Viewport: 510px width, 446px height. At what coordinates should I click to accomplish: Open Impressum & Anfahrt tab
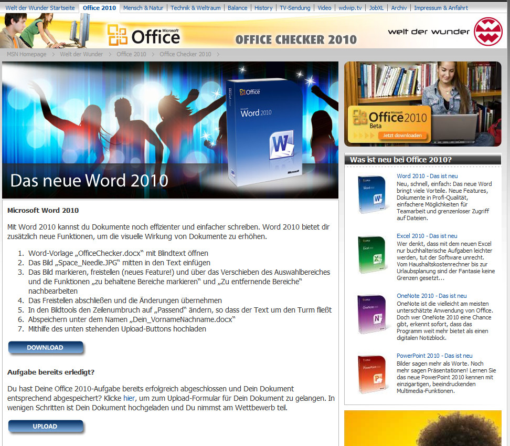(441, 8)
